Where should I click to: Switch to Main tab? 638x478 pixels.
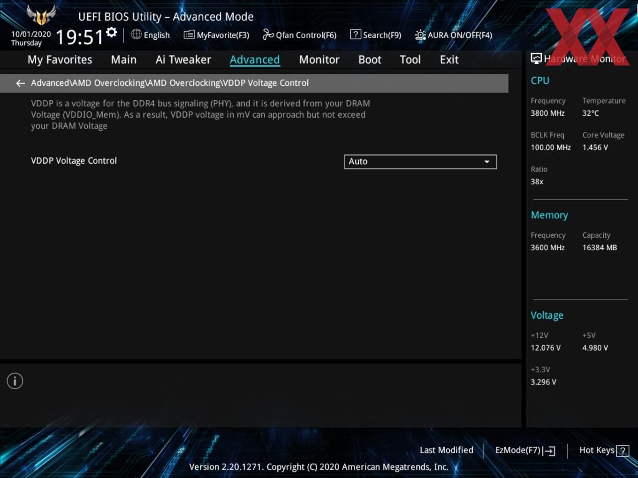click(124, 60)
